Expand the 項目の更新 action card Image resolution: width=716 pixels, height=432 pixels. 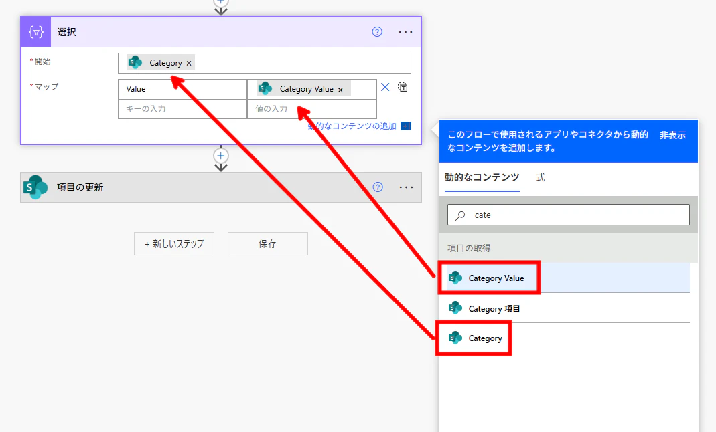[x=221, y=187]
